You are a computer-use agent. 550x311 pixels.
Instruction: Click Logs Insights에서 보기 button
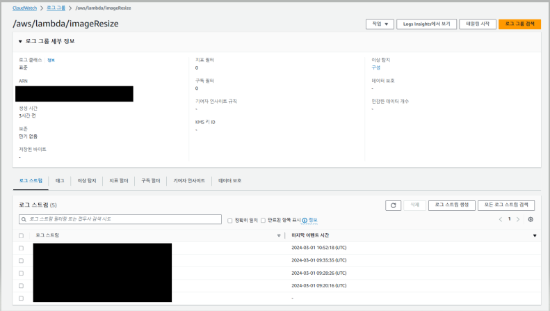pyautogui.click(x=426, y=24)
